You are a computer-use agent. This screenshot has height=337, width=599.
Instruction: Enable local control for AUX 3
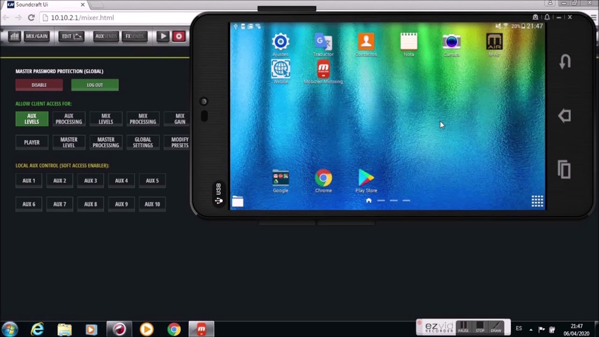(90, 181)
